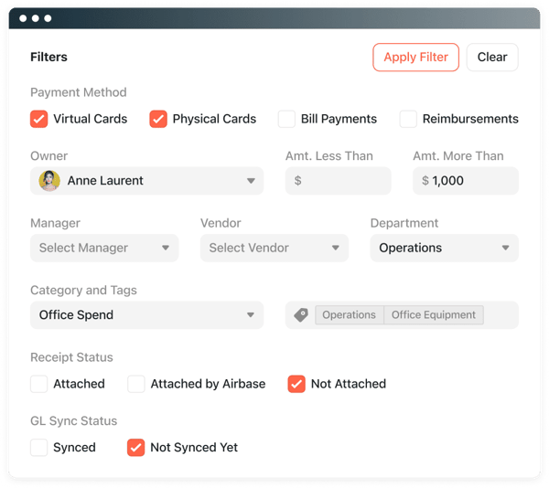Click the Department dropdown caret

click(505, 248)
